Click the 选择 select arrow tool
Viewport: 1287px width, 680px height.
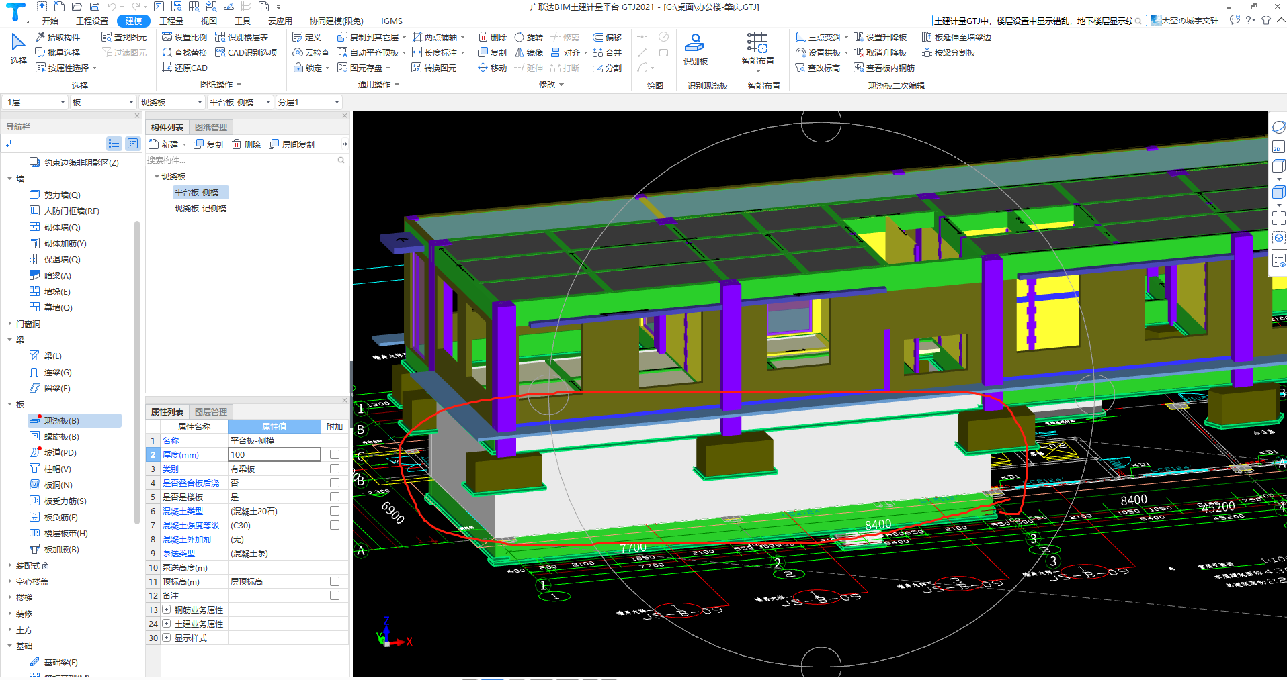pos(18,49)
